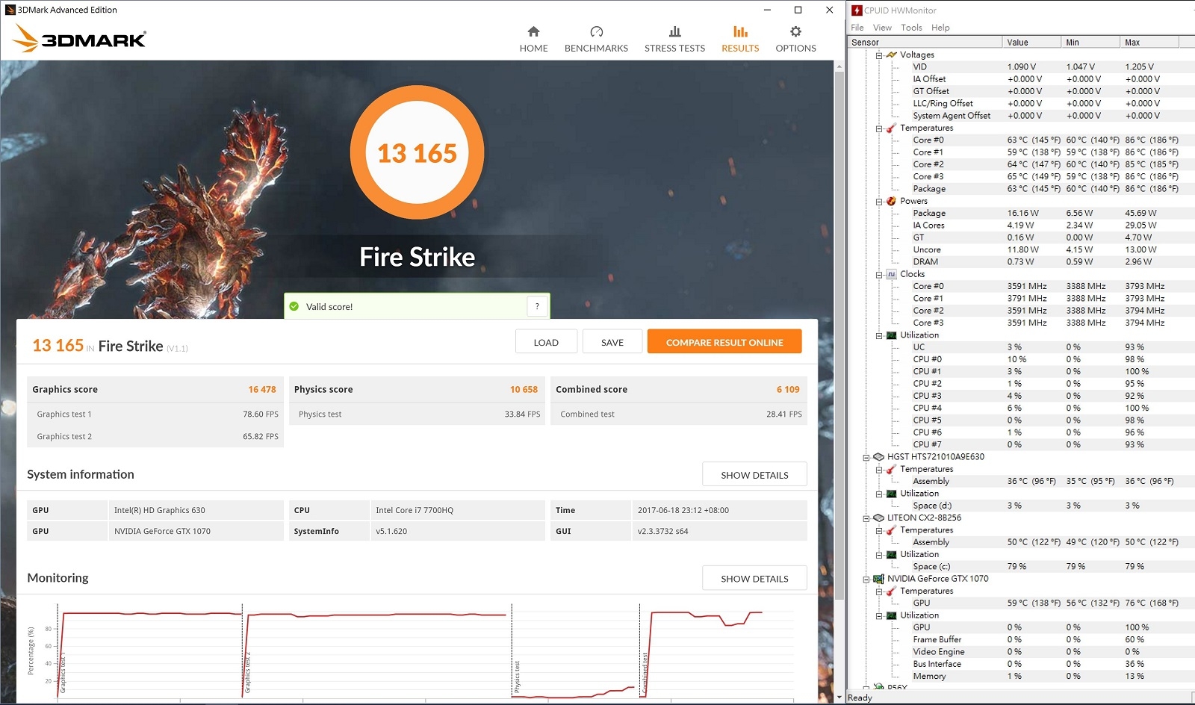Viewport: 1195px width, 705px height.
Task: Open the File menu in HWMonitor
Action: 857,28
